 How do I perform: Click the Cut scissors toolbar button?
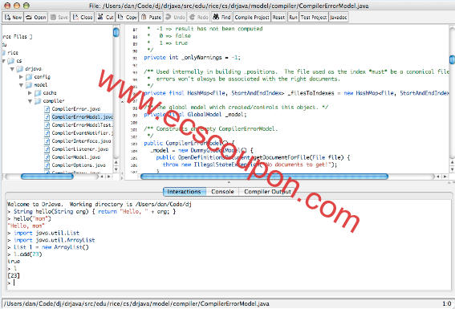pos(105,18)
